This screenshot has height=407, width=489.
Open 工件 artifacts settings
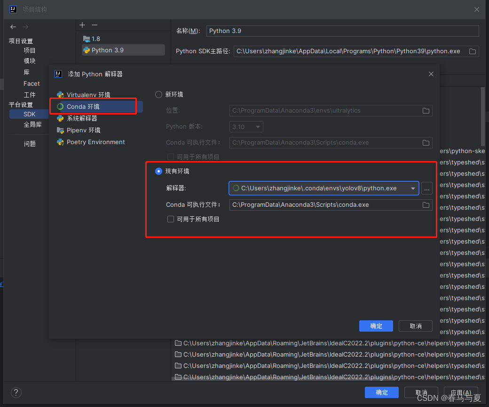[29, 95]
